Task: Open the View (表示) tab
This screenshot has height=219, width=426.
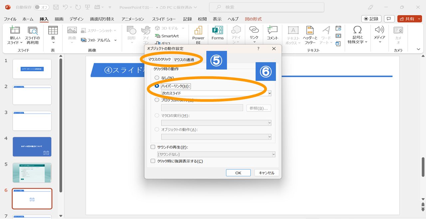Action: pyautogui.click(x=217, y=19)
